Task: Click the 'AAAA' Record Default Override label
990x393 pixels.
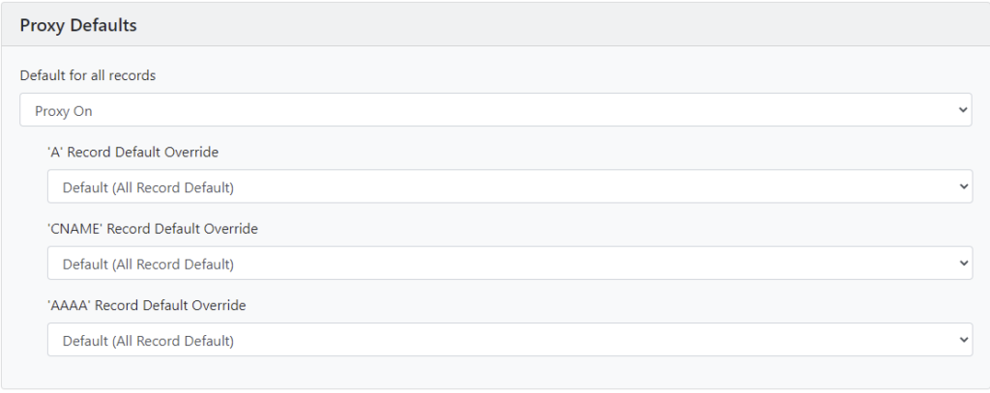Action: 147,305
